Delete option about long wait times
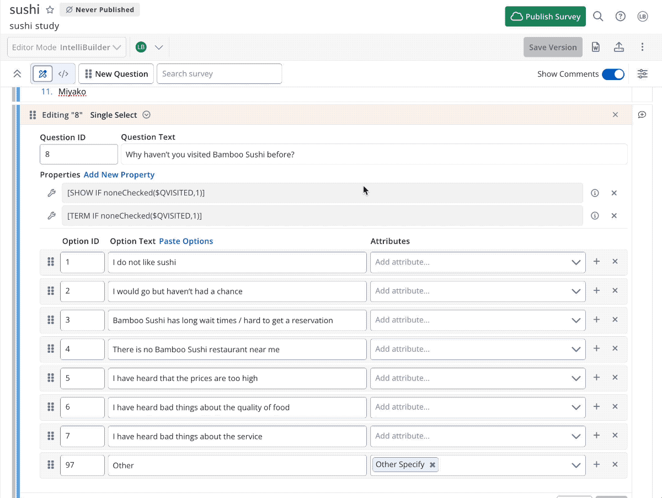662x498 pixels. [615, 320]
